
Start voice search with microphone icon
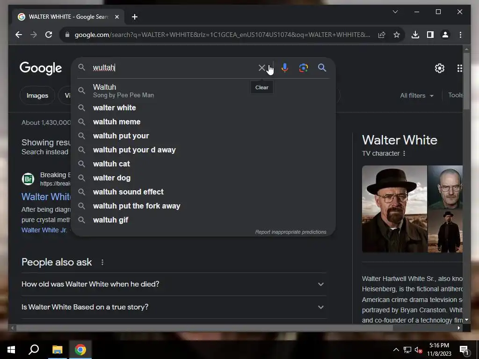(285, 68)
